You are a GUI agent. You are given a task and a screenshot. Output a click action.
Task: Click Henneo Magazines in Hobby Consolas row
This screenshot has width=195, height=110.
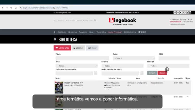pyautogui.click(x=112, y=83)
